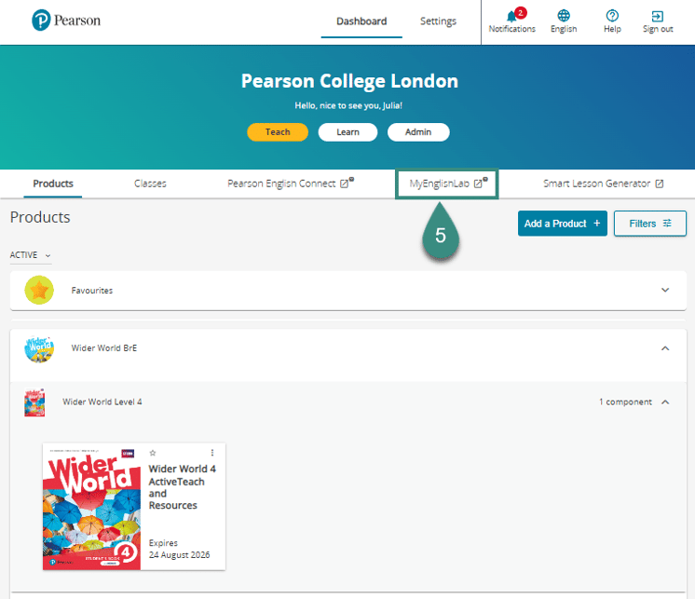This screenshot has height=599, width=695.
Task: Switch to the Teach role
Action: pyautogui.click(x=278, y=132)
